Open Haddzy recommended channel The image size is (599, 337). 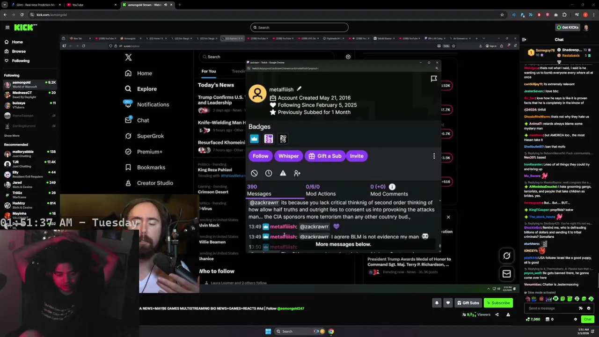pos(29,205)
